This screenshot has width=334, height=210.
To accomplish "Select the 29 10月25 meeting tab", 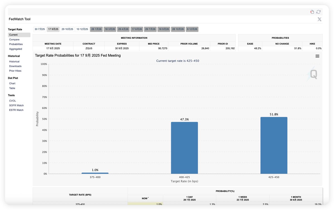I will (x=67, y=29).
